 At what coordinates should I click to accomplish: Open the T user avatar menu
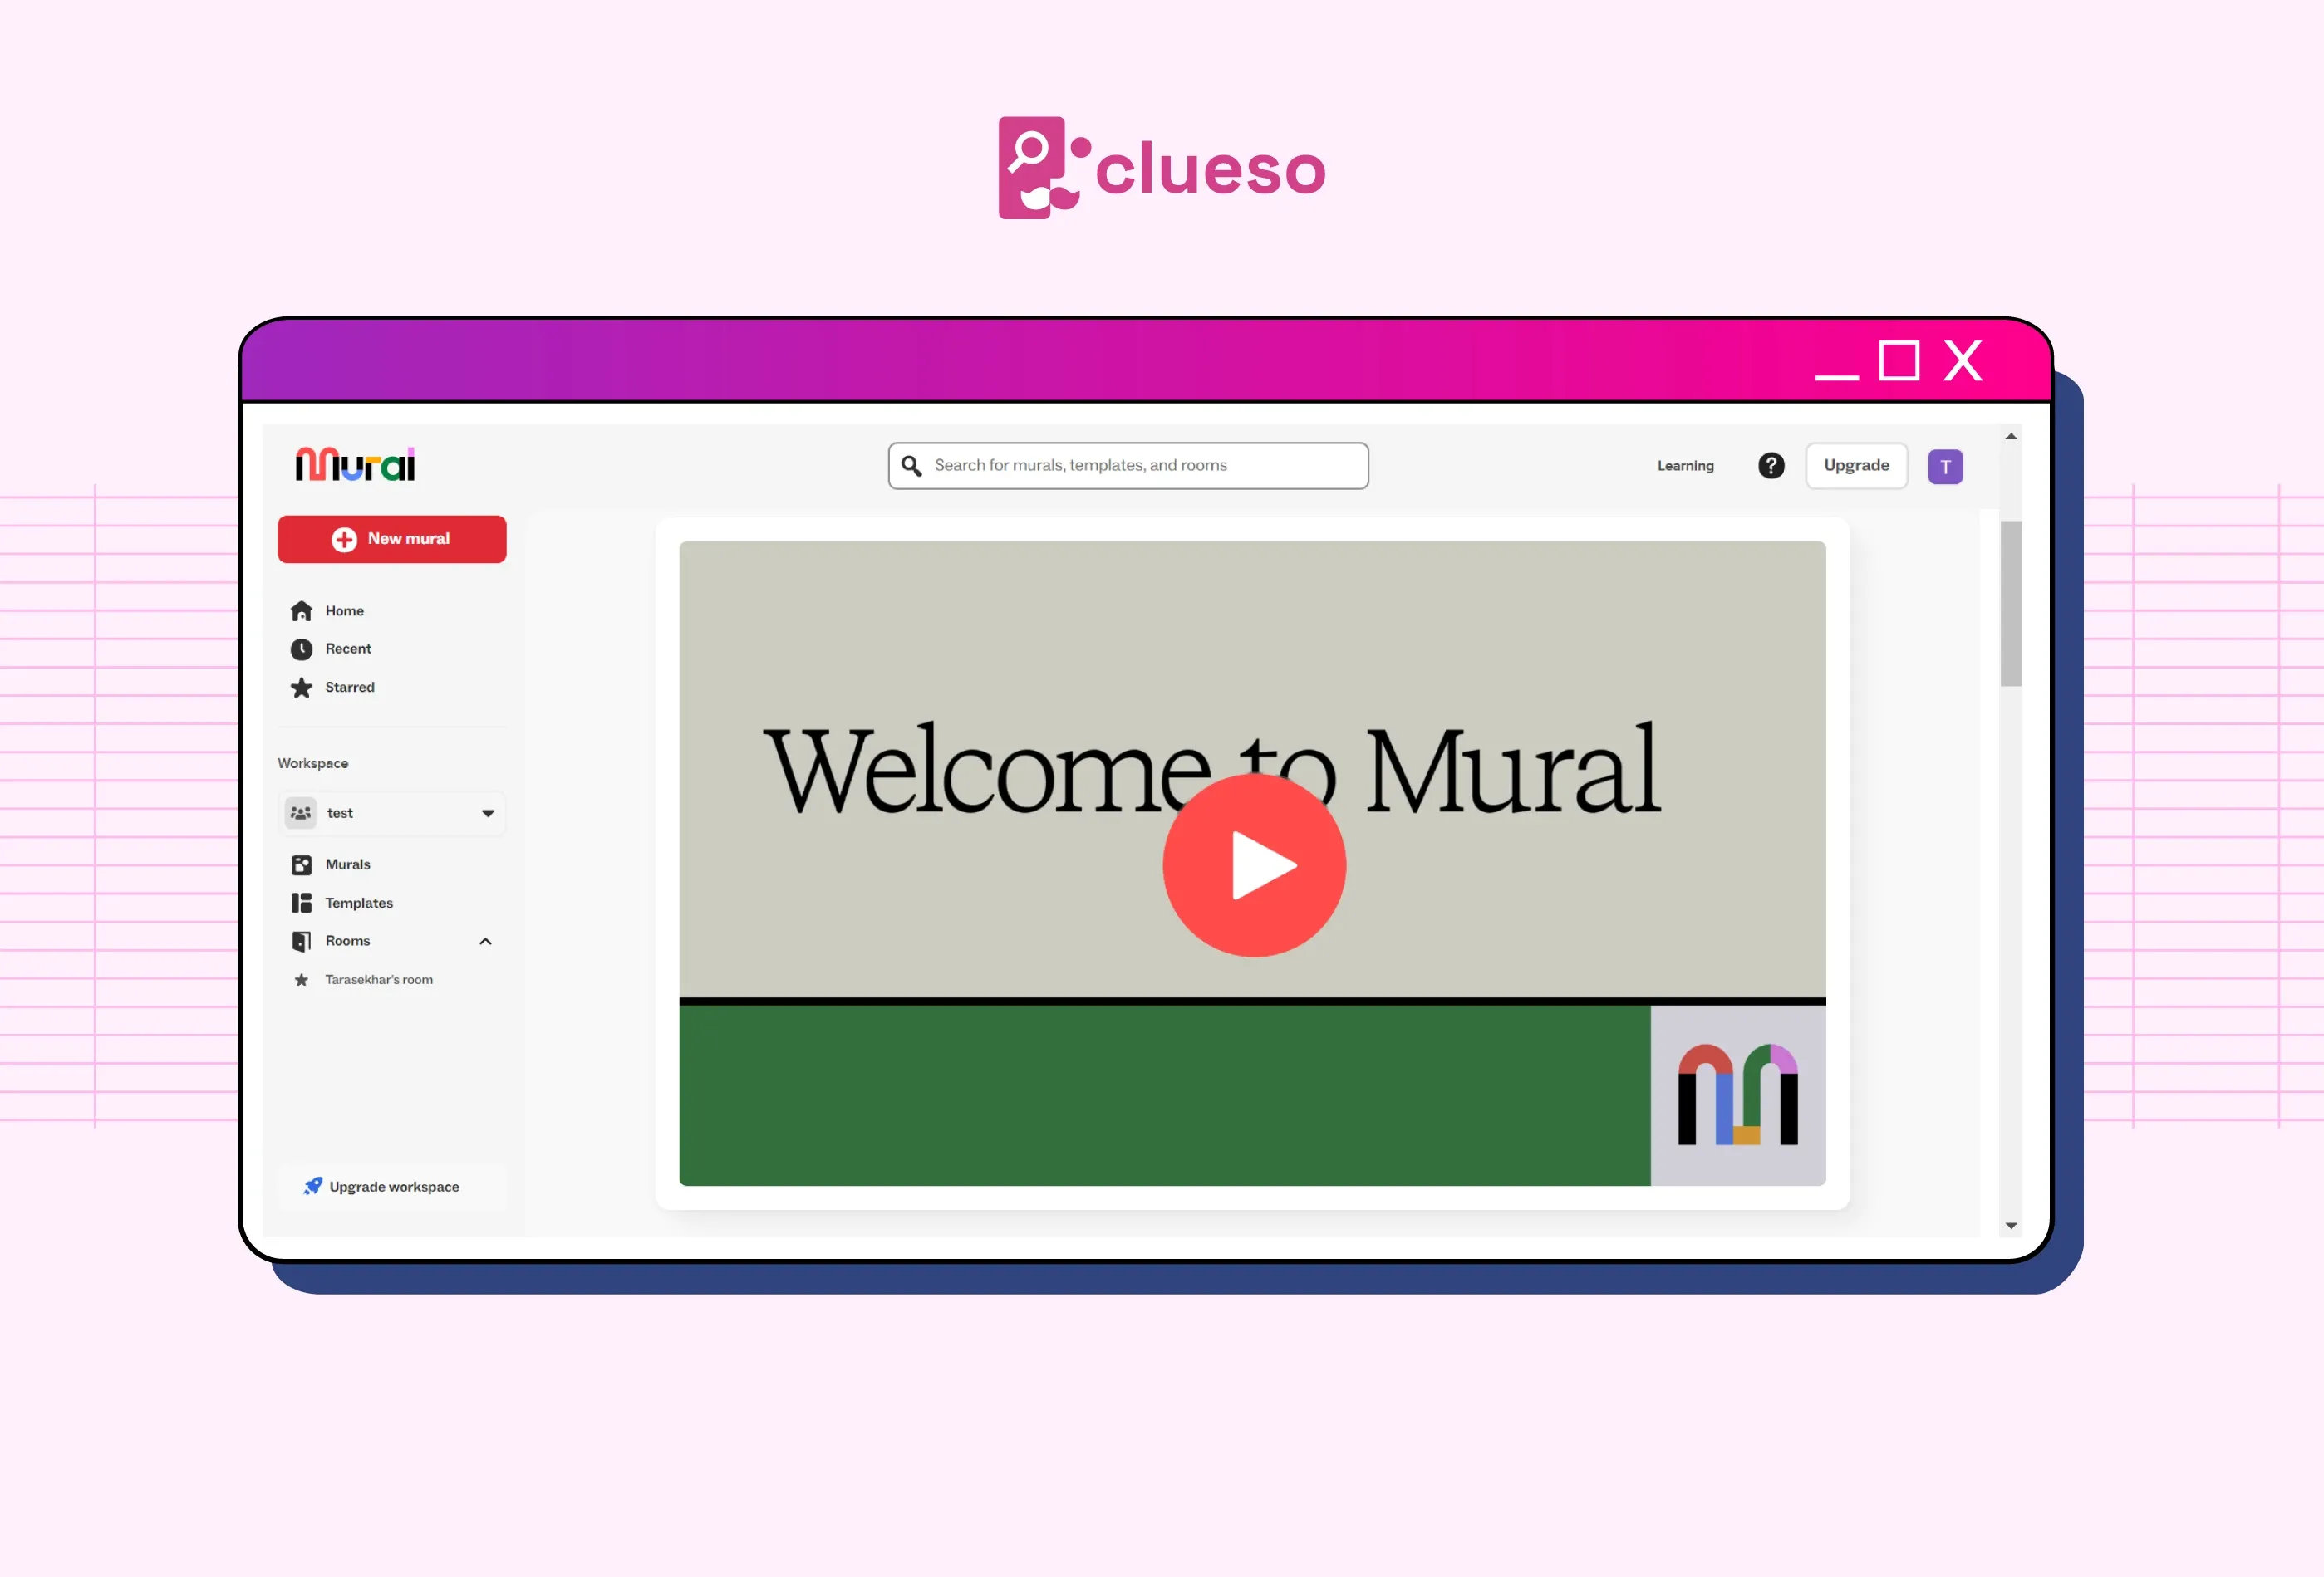pyautogui.click(x=1945, y=467)
